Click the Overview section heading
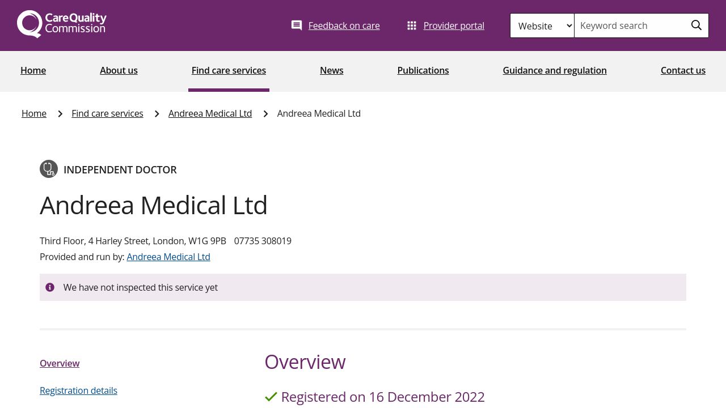Screen dimensions: 726x408 305,362
